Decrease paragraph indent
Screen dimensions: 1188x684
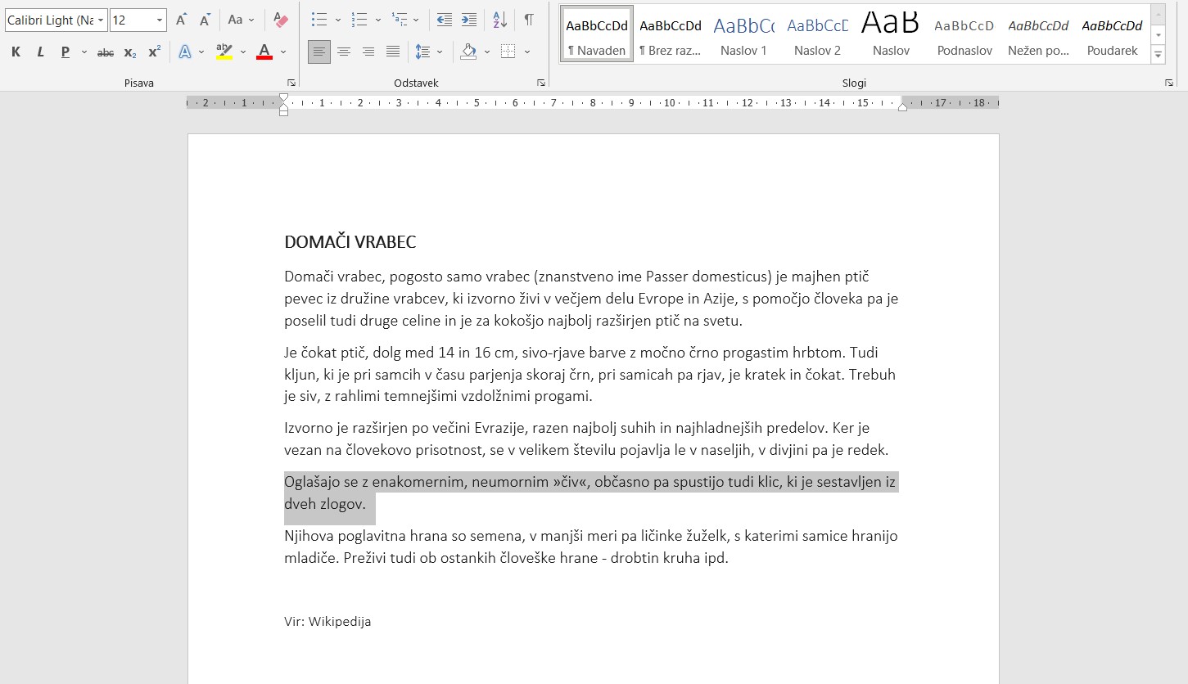pyautogui.click(x=444, y=20)
